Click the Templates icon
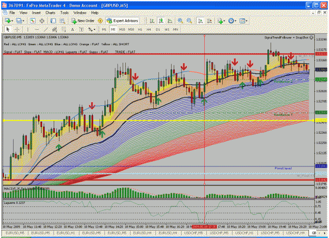This screenshot has width=329, height=238. pyautogui.click(x=242, y=21)
